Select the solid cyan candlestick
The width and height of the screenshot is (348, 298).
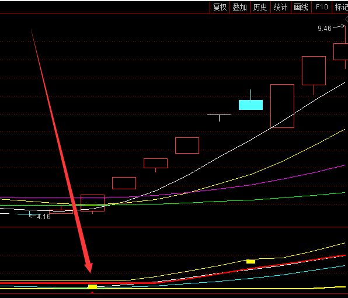pos(251,105)
